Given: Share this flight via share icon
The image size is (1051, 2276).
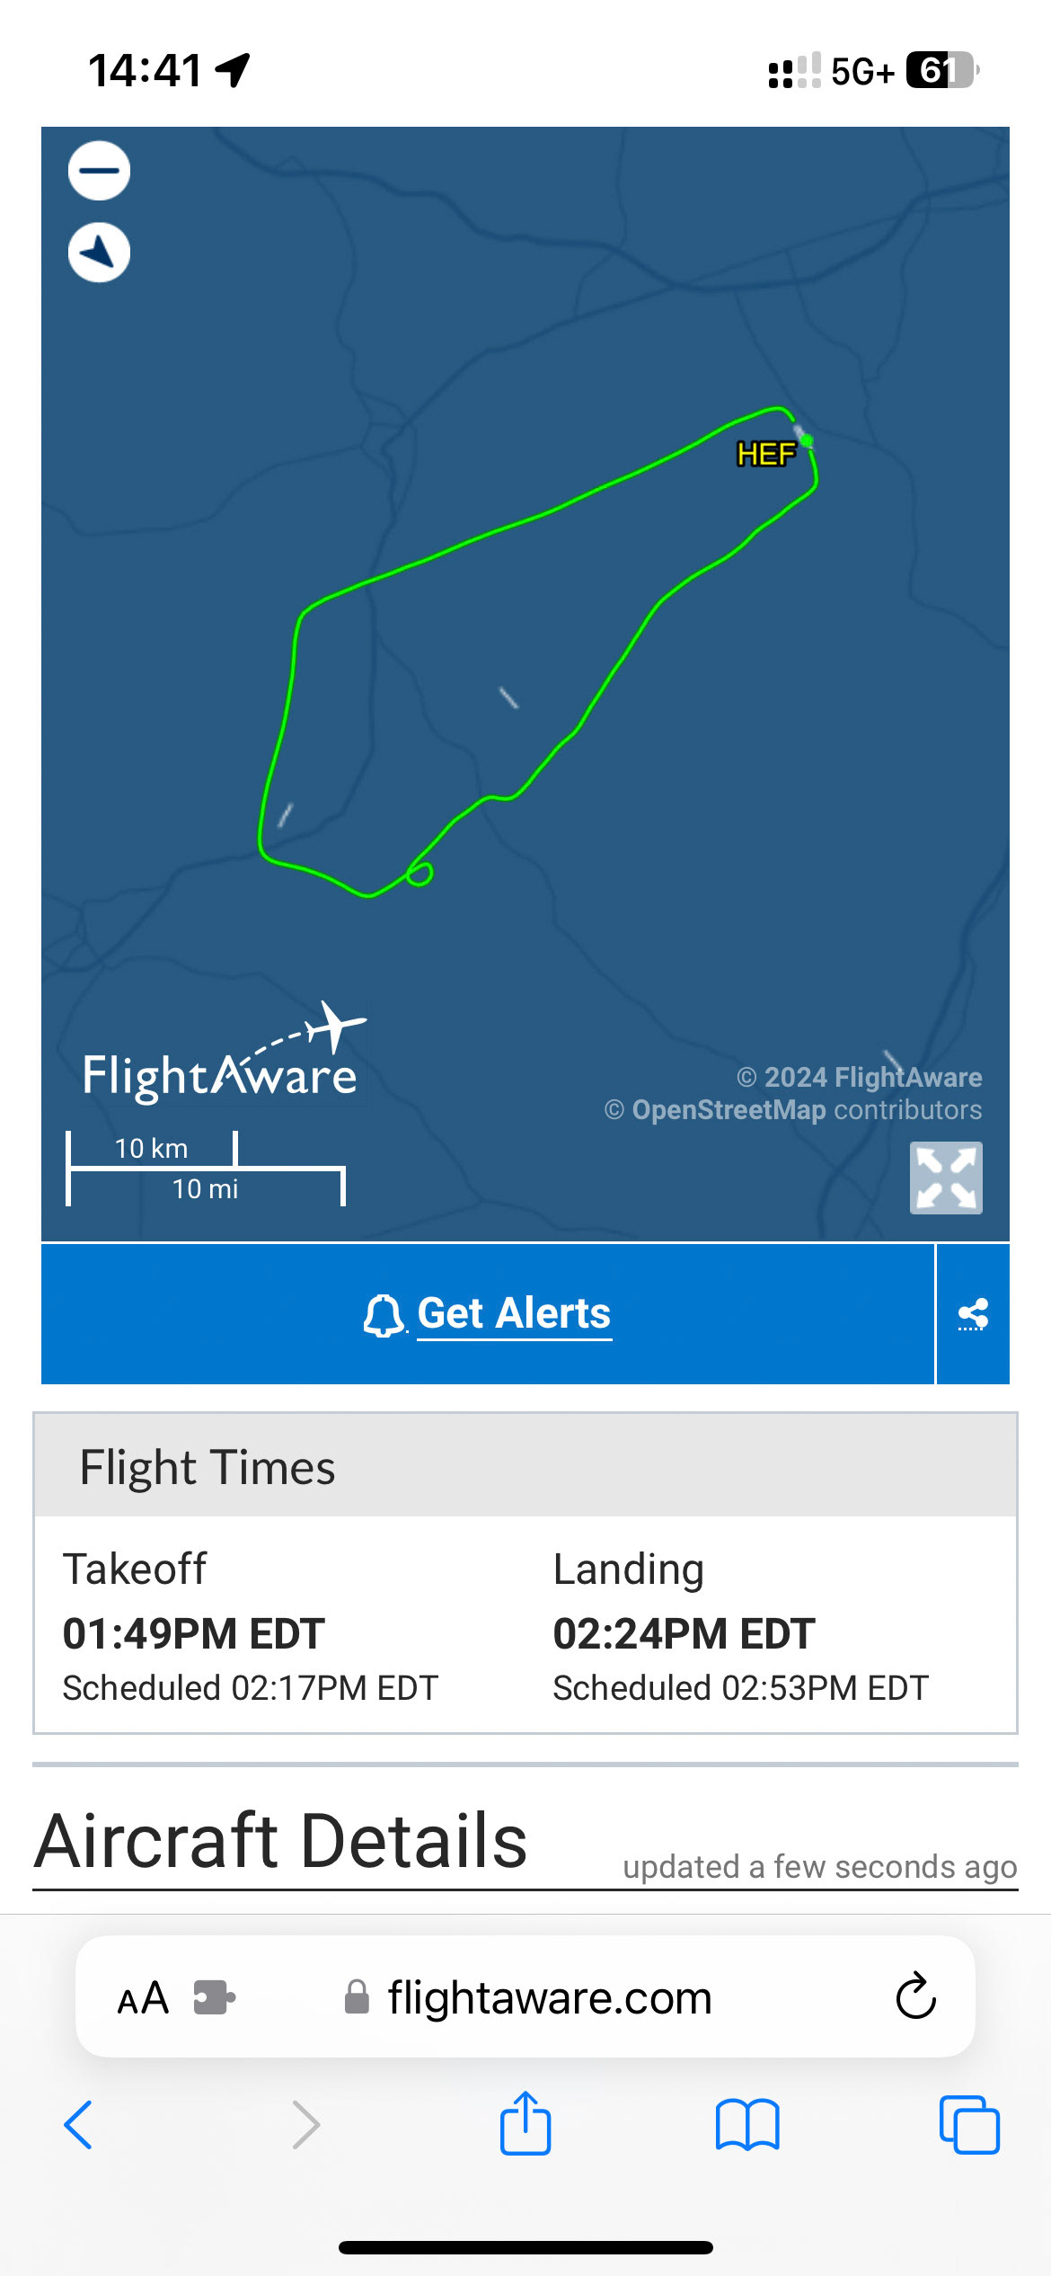Looking at the screenshot, I should click(x=973, y=1314).
